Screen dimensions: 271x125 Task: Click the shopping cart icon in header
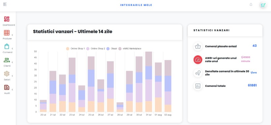(263, 5)
